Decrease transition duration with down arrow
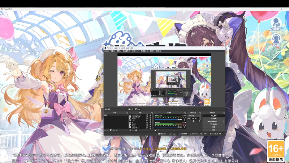This screenshot has height=163, width=289. (200, 119)
